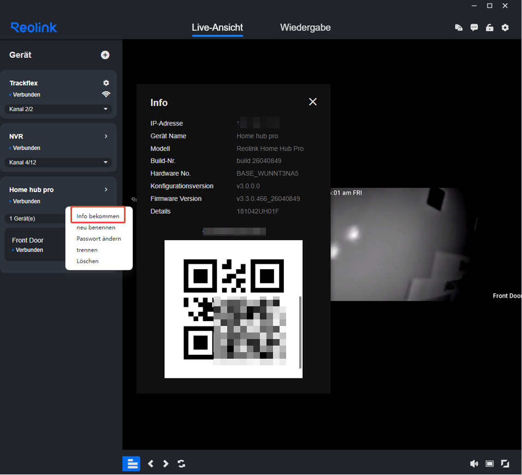The height and width of the screenshot is (475, 522).
Task: Open the 1 Gerät(e) device list
Action: pyautogui.click(x=35, y=218)
